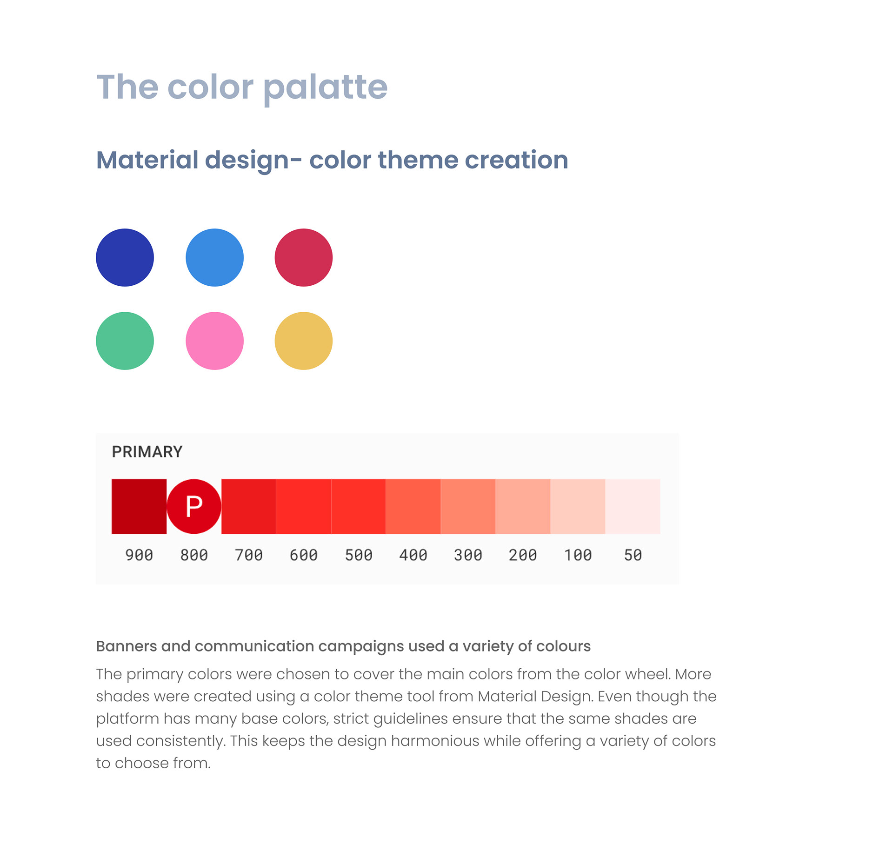
Task: Click the primary 'P' circle at shade 800
Action: (194, 506)
